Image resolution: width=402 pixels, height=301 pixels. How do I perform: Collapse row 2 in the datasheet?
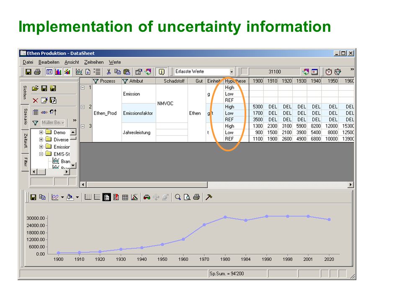[x=83, y=107]
